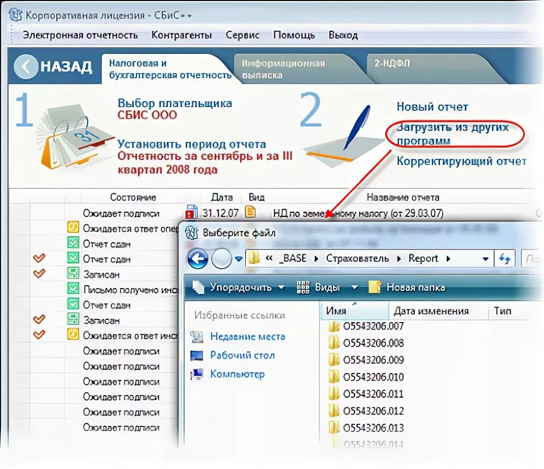Click the Рабочий стол link
Screen dimensions: 544x469
242,355
